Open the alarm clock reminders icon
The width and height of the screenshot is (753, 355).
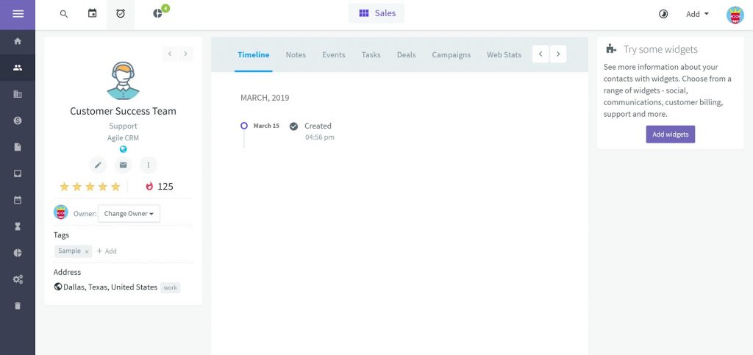pyautogui.click(x=121, y=14)
